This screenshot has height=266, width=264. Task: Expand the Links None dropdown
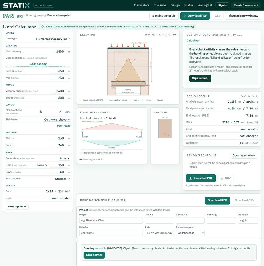coord(42,165)
